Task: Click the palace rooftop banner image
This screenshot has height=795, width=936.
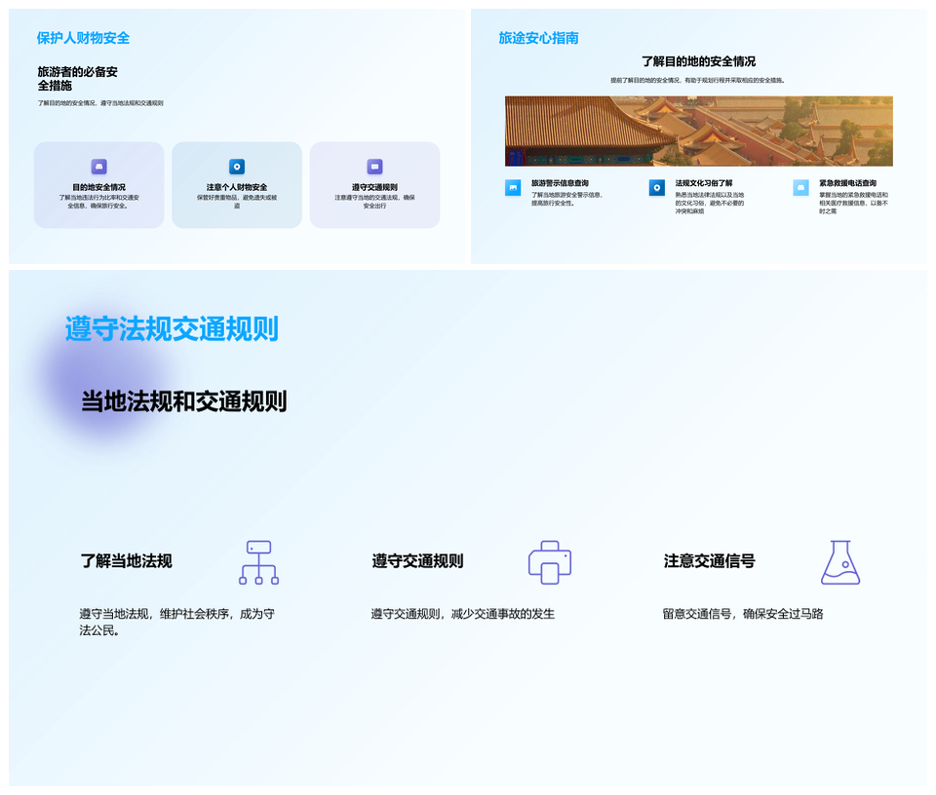Action: point(698,131)
